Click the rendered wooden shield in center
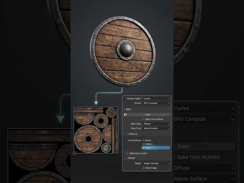The height and width of the screenshot is (183, 244). click(x=123, y=51)
